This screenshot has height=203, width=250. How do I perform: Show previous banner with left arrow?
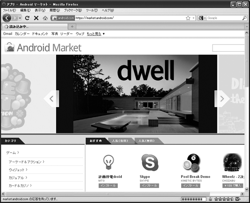click(52, 99)
